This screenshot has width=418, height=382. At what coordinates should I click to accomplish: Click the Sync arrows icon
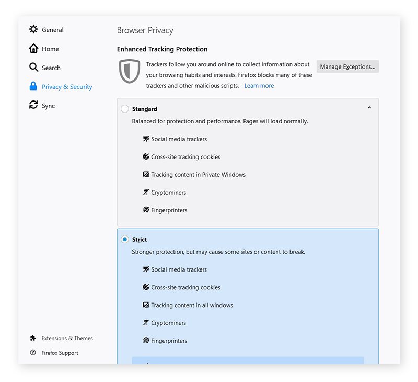coord(33,105)
